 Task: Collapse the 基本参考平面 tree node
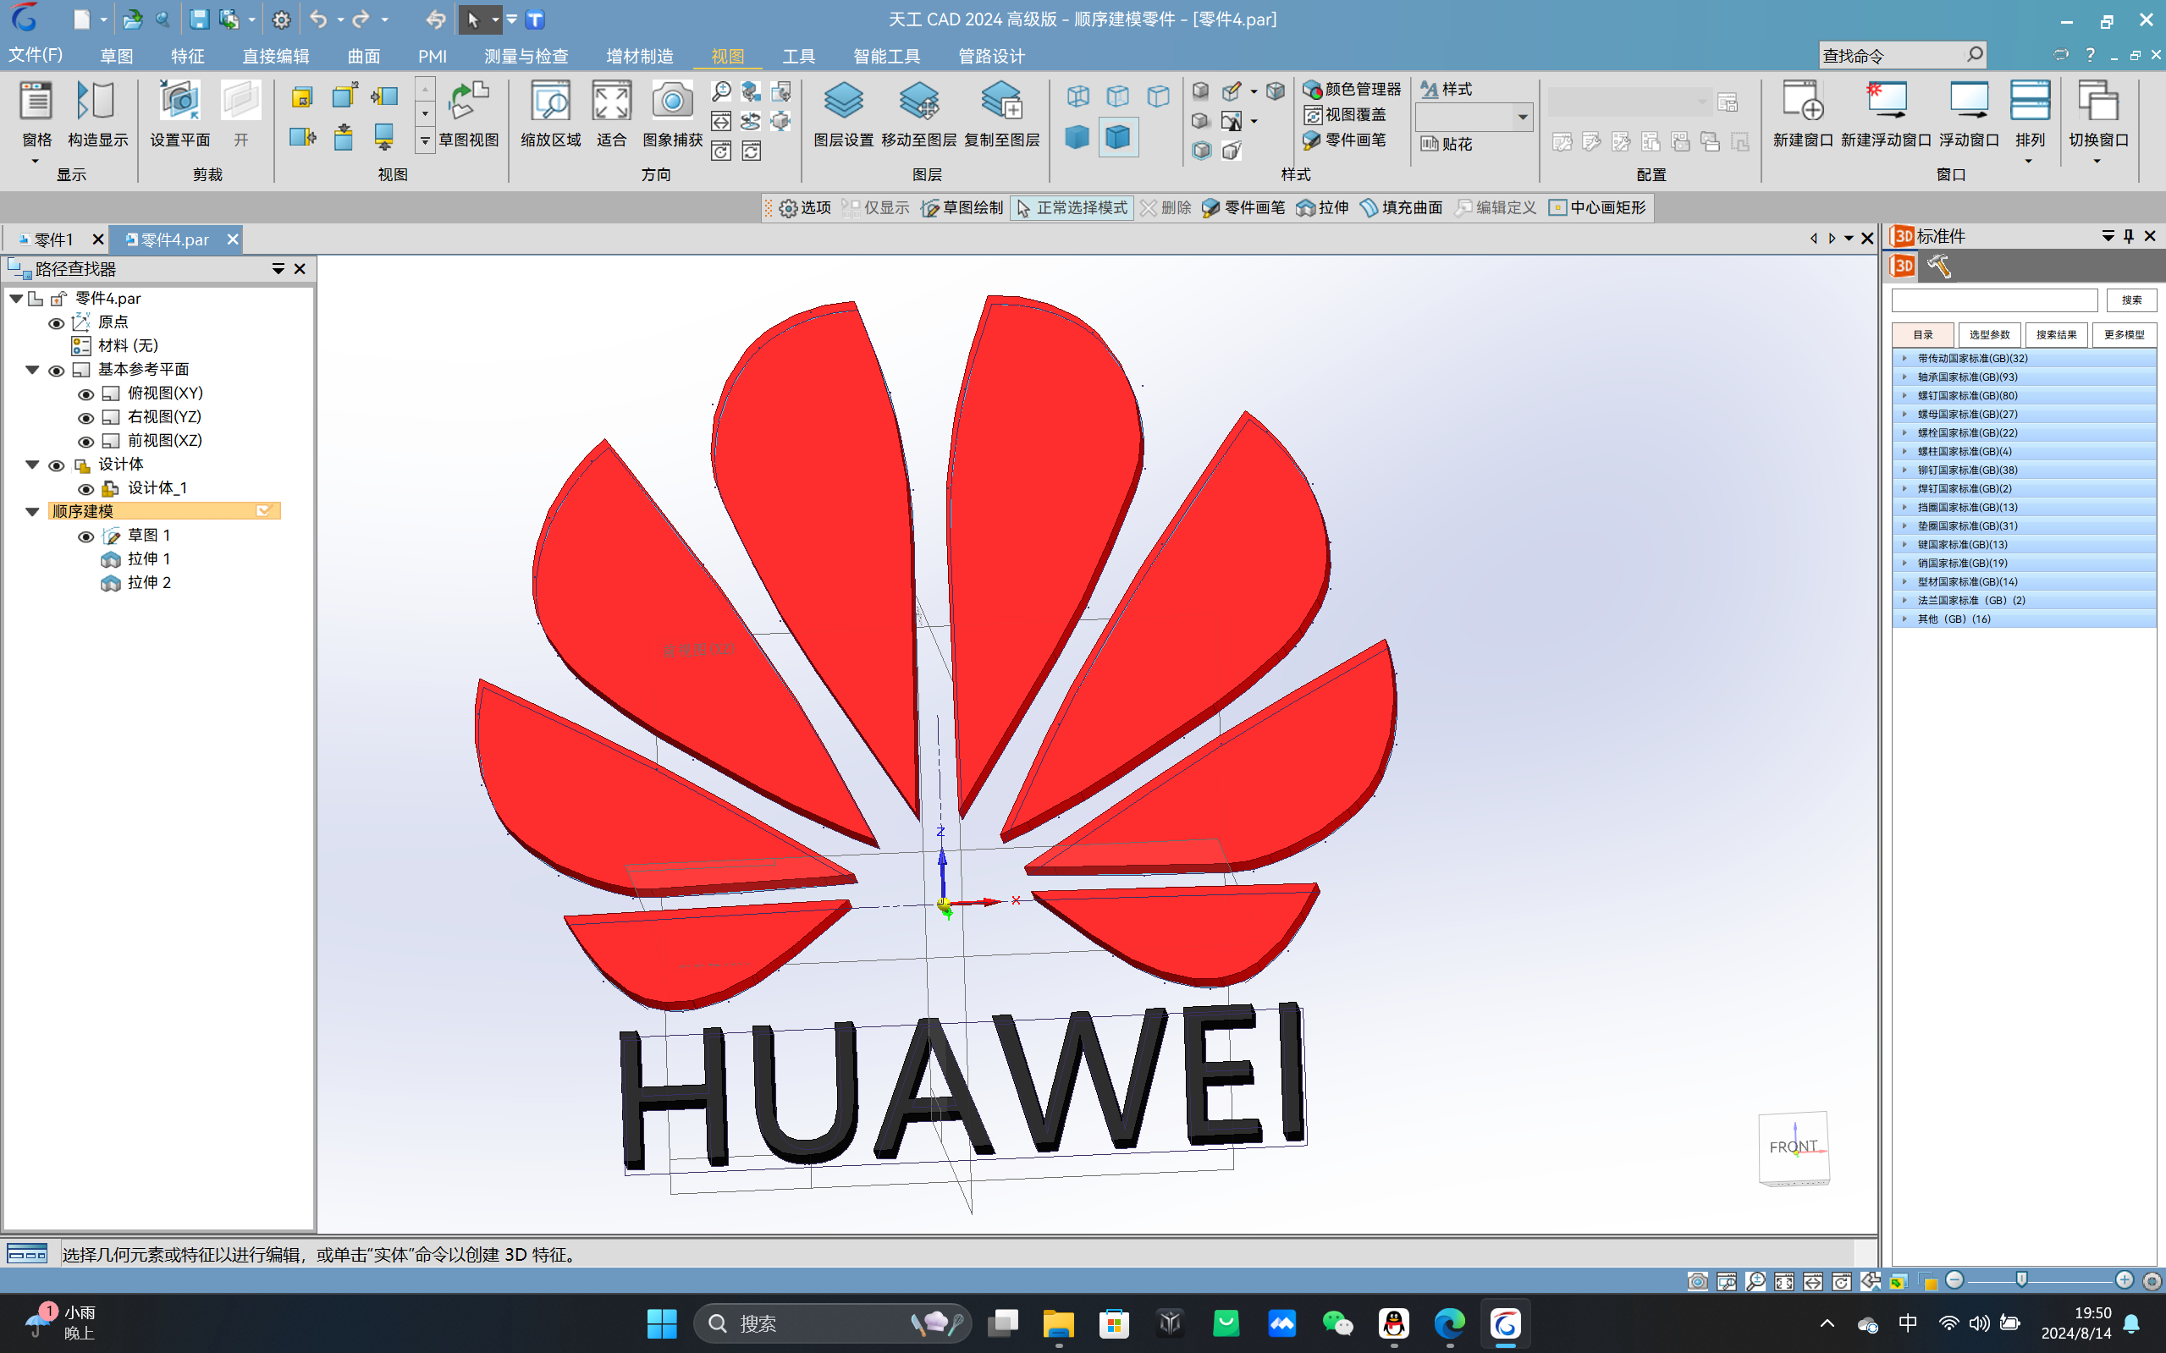click(32, 370)
